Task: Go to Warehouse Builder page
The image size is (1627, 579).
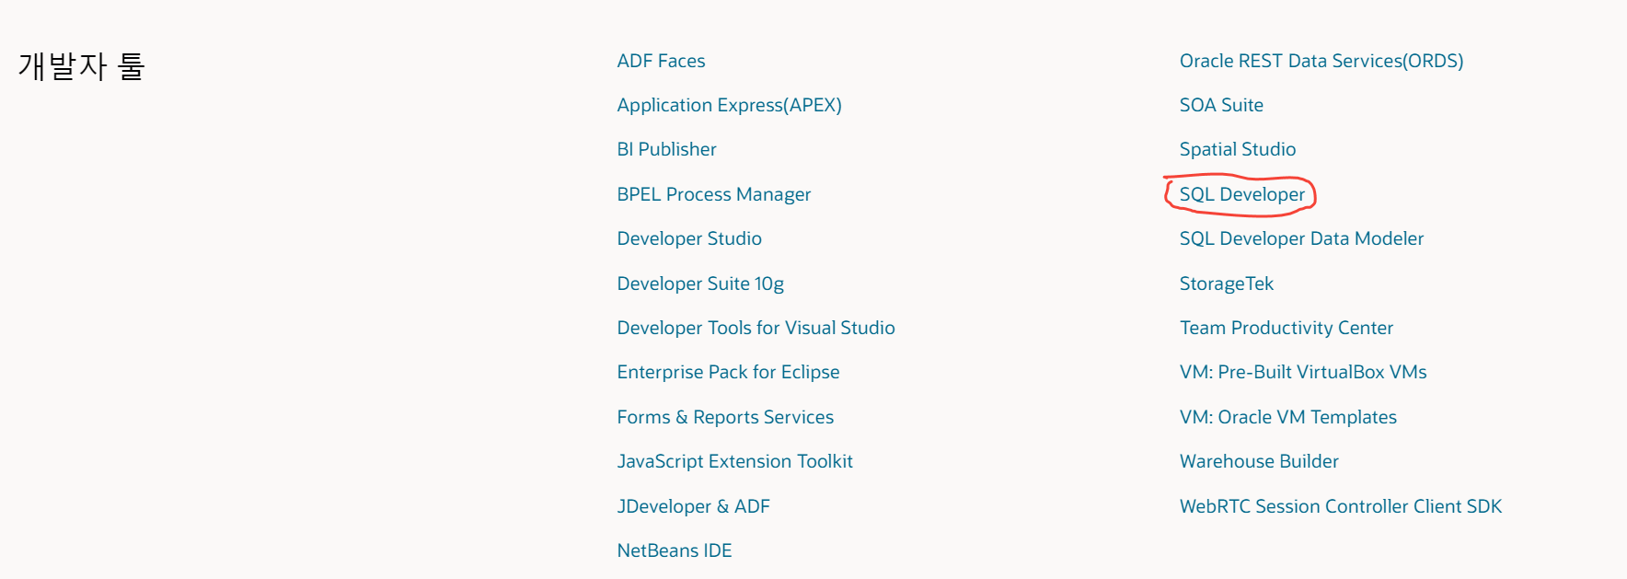Action: tap(1259, 461)
